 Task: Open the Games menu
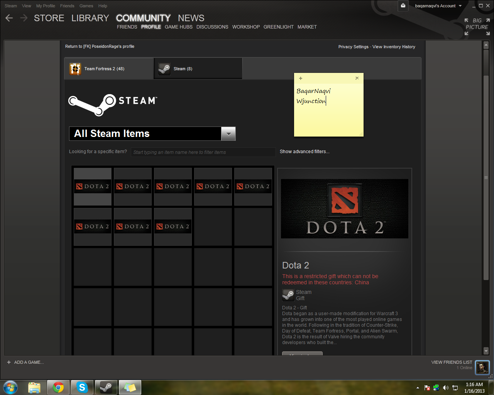86,6
